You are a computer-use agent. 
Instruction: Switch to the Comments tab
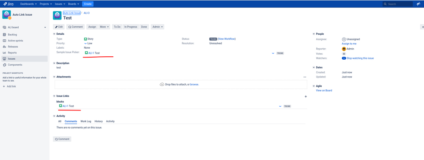(x=71, y=121)
